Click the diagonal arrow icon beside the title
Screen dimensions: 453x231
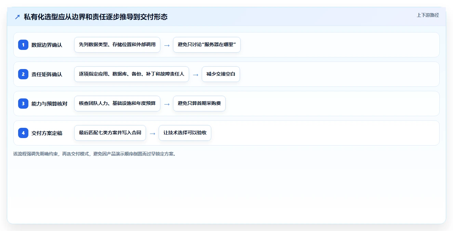click(17, 17)
